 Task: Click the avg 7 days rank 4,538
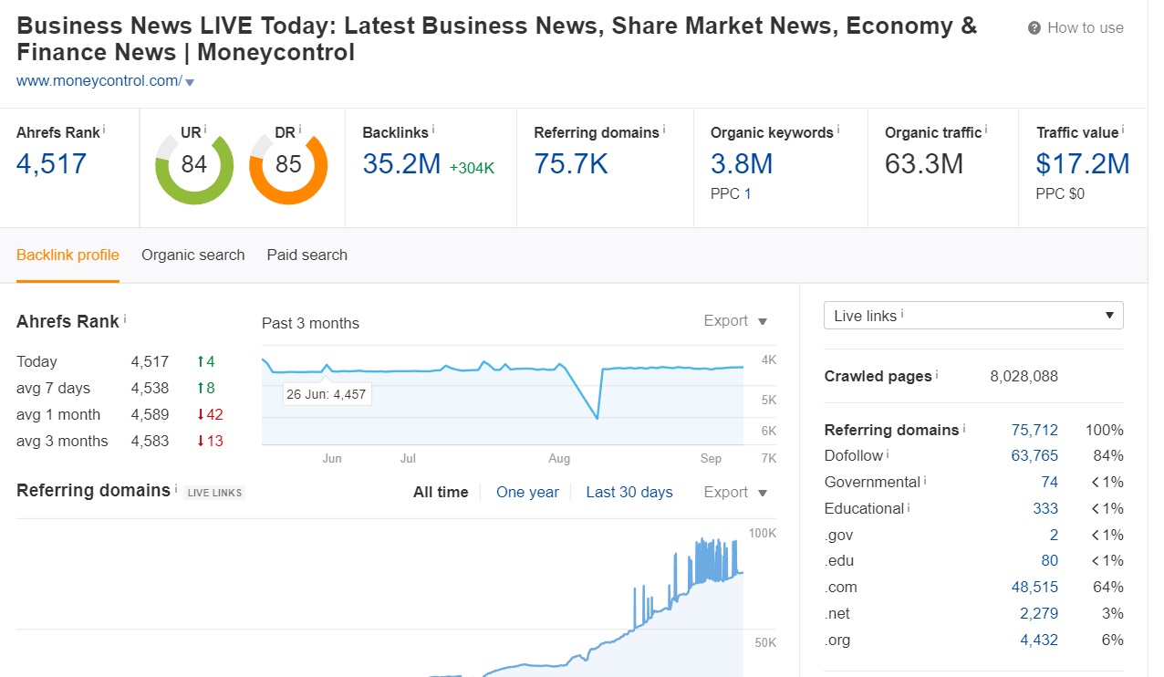click(x=150, y=388)
